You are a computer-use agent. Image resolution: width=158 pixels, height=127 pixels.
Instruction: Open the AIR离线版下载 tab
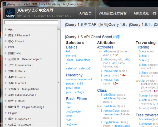[145, 13]
